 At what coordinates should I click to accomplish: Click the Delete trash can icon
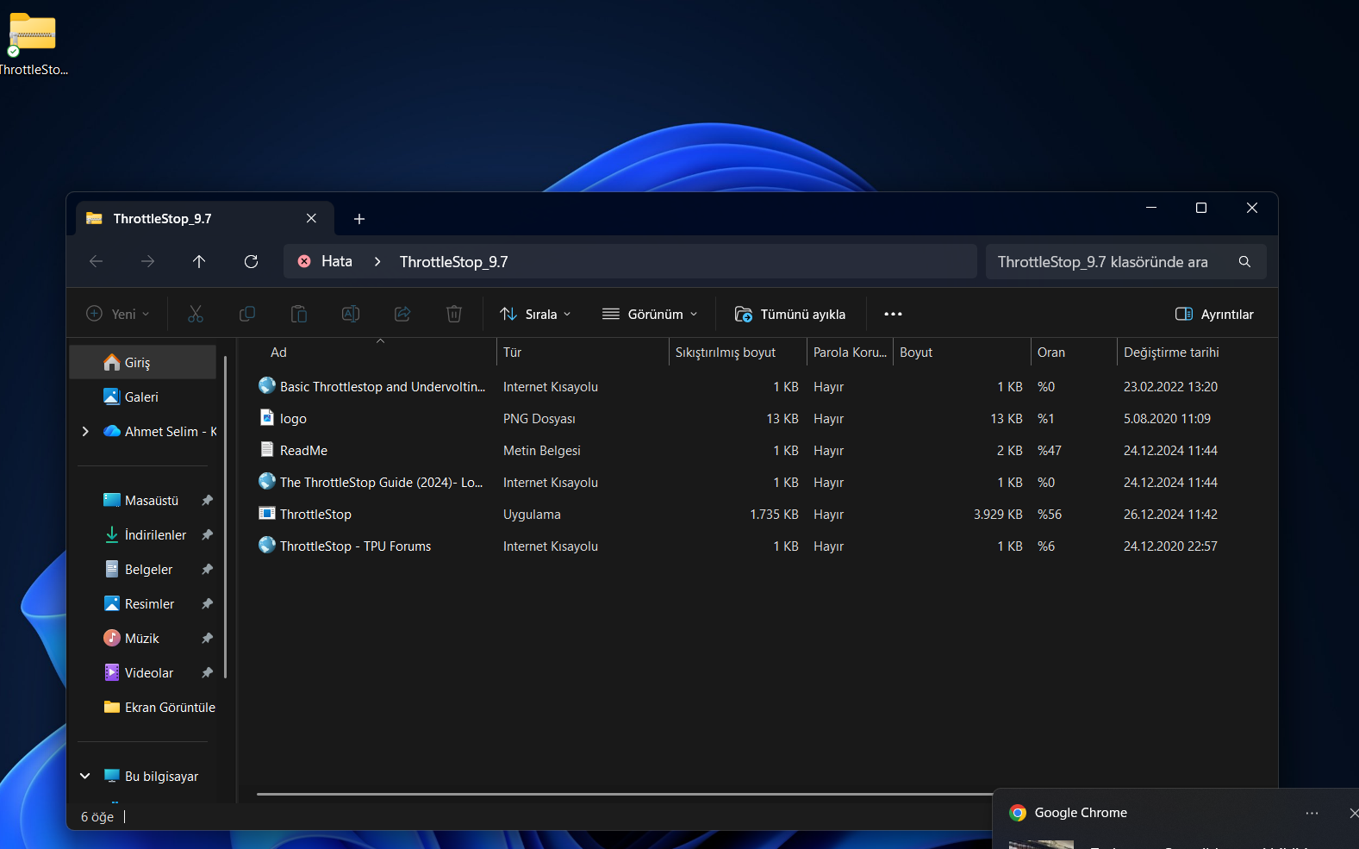(x=454, y=314)
